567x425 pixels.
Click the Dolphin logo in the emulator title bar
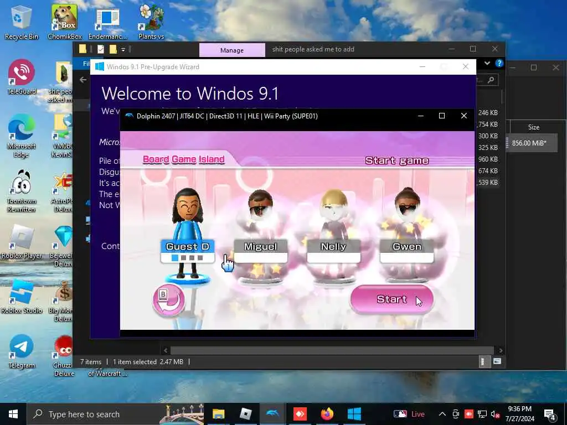[129, 116]
